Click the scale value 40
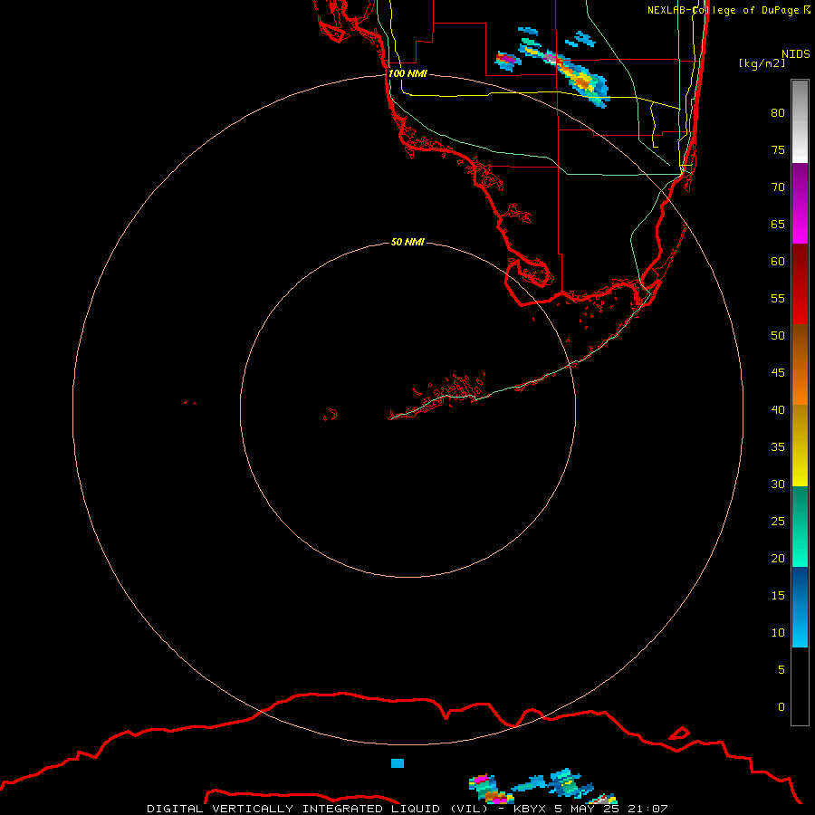815x815 pixels. point(778,410)
